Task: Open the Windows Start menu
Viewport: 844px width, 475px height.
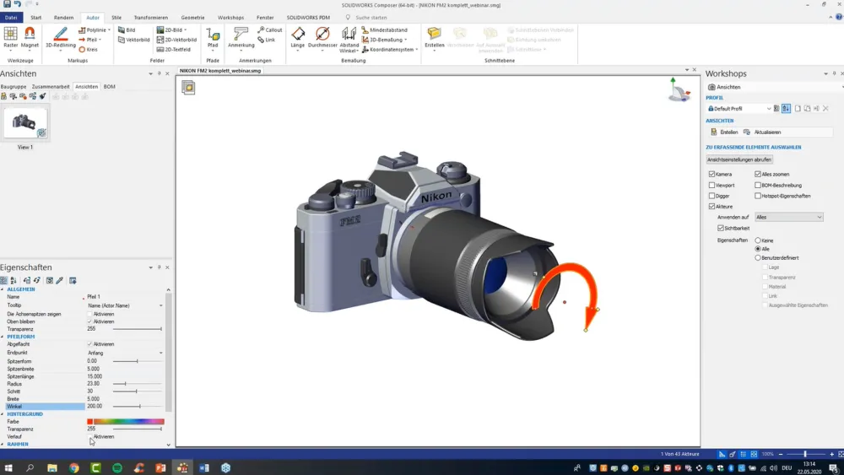Action: point(8,468)
